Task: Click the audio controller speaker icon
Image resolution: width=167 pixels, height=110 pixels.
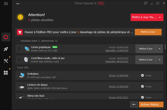Action: tap(26, 60)
